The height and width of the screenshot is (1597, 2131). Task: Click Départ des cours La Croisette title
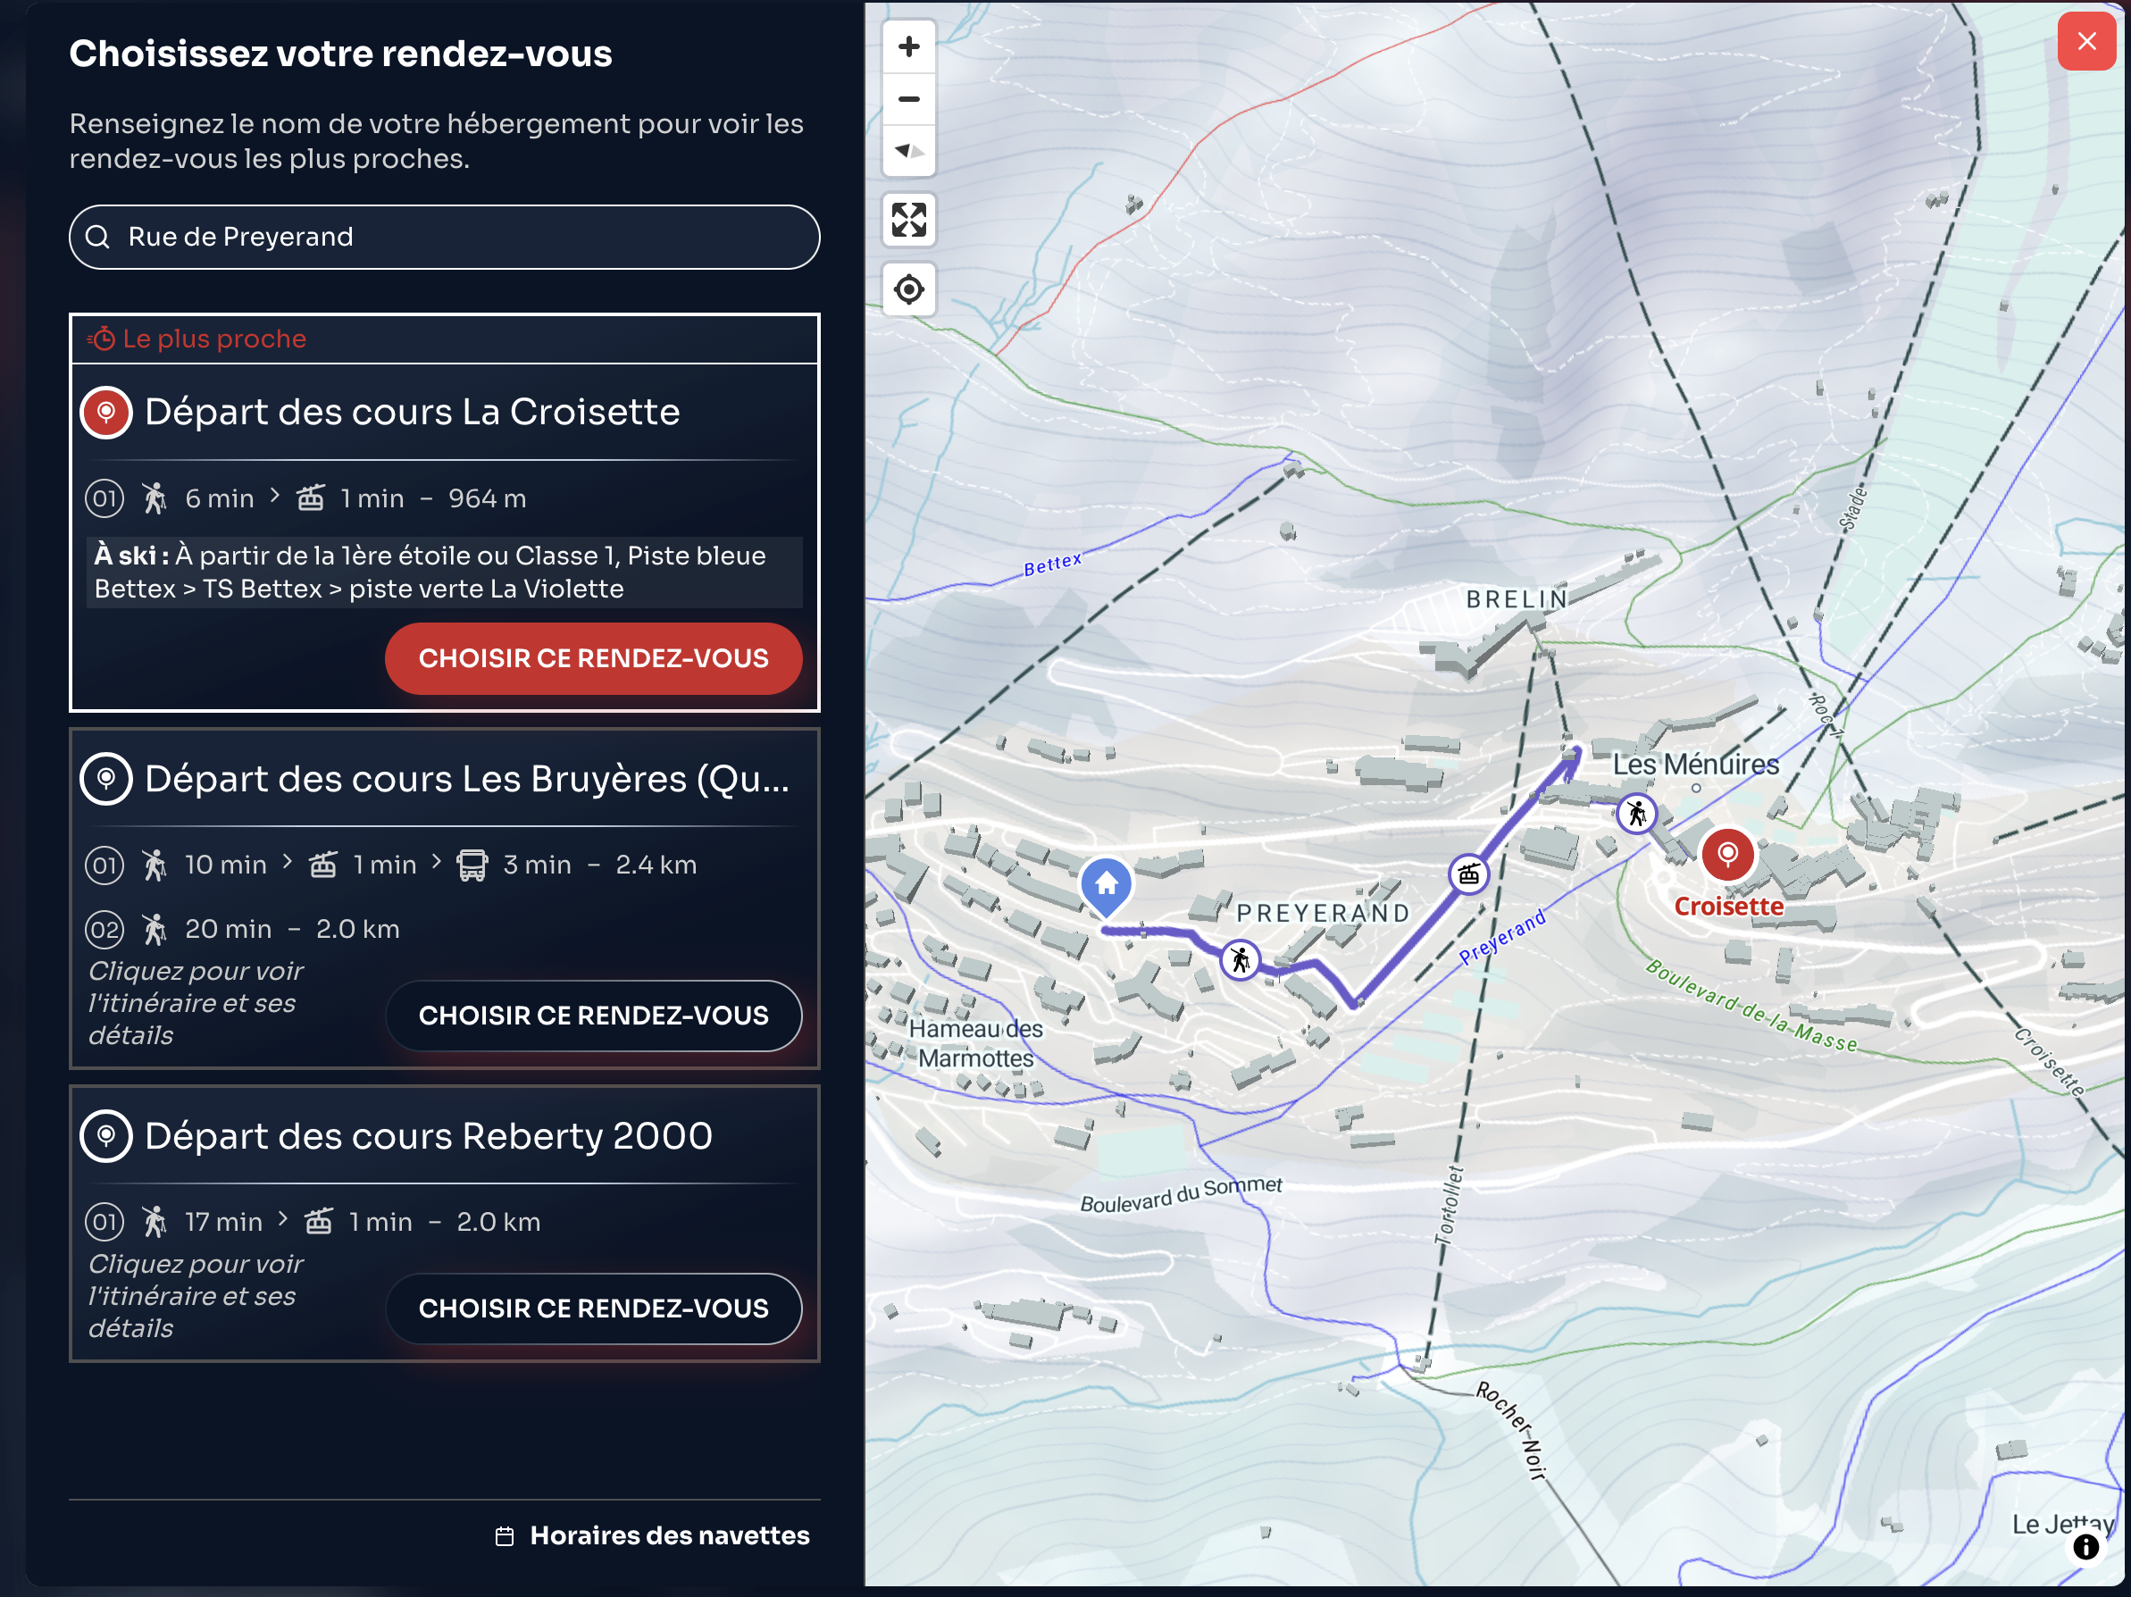(x=413, y=413)
